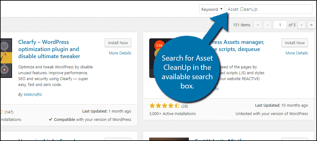Jump to the last results page
Screen dimensions: 317x141
pyautogui.click(x=311, y=25)
